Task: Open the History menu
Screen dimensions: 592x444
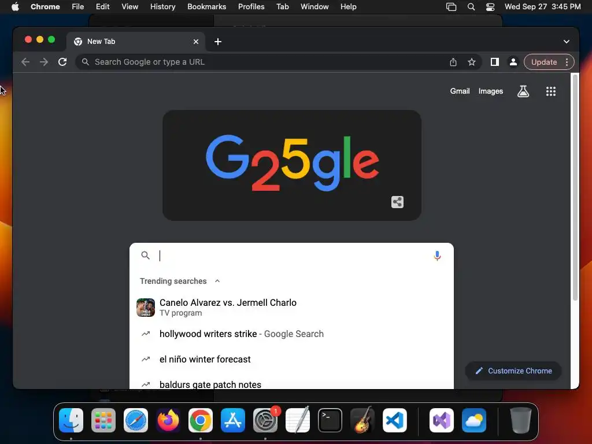Action: coord(162,7)
